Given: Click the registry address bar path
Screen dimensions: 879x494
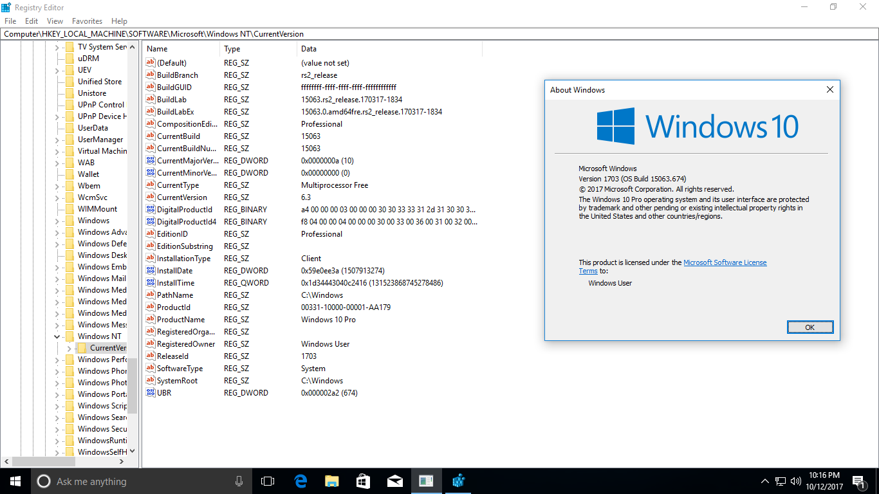Looking at the screenshot, I should (439, 34).
